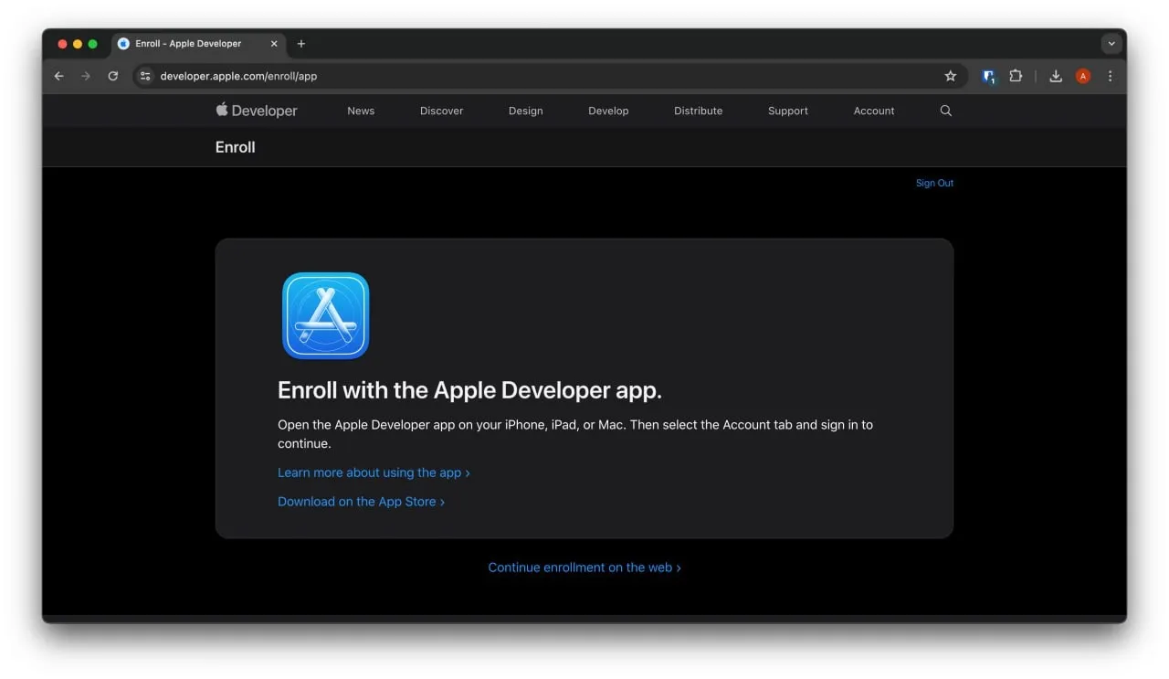This screenshot has width=1169, height=679.
Task: Click the Apple Developer logo
Action: click(x=257, y=111)
